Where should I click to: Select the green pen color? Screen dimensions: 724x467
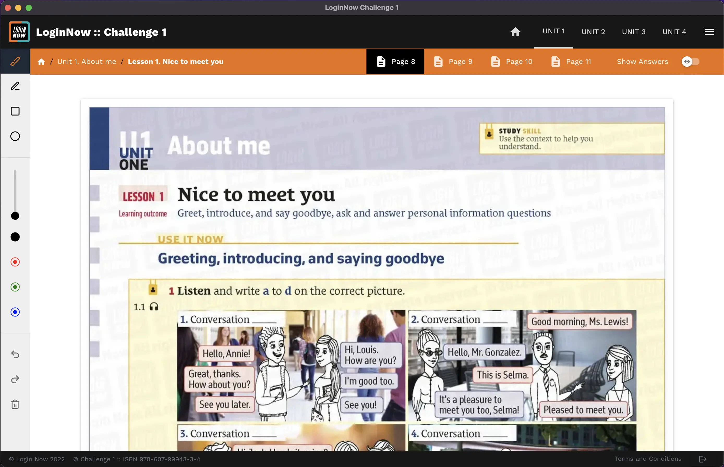click(x=15, y=287)
